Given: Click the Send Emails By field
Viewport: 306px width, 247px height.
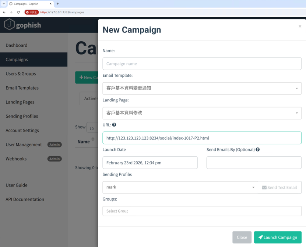Looking at the screenshot, I should 254,163.
